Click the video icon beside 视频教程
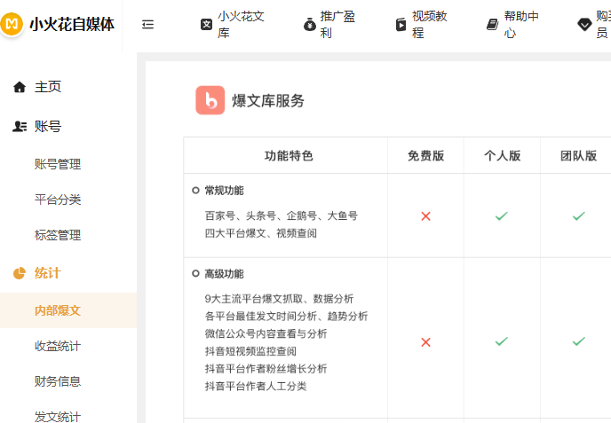Screen dimensions: 611x423 point(401,25)
